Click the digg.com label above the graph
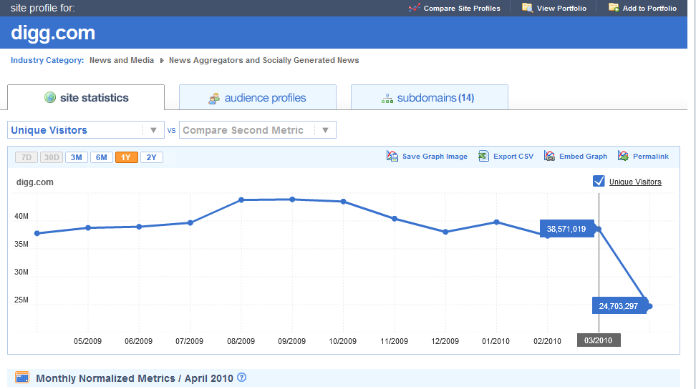Image resolution: width=696 pixels, height=389 pixels. [x=34, y=182]
